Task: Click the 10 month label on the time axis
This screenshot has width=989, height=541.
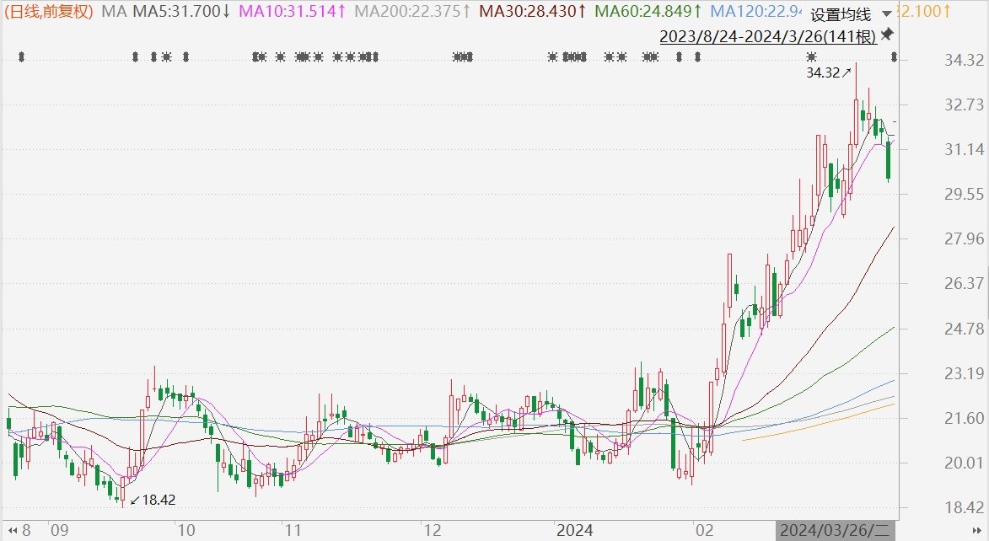Action: (186, 530)
